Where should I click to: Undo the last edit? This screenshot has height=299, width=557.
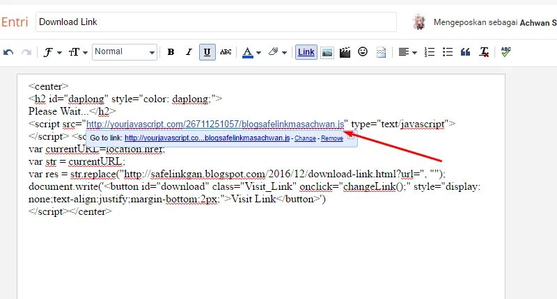[x=8, y=52]
